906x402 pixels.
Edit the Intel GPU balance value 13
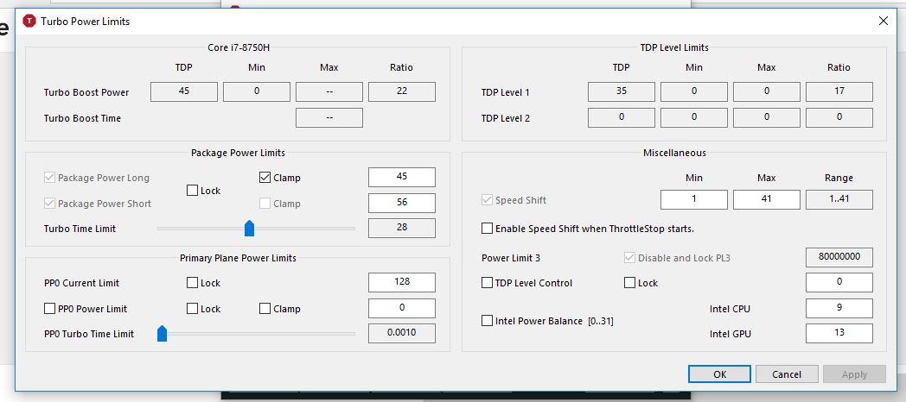839,333
